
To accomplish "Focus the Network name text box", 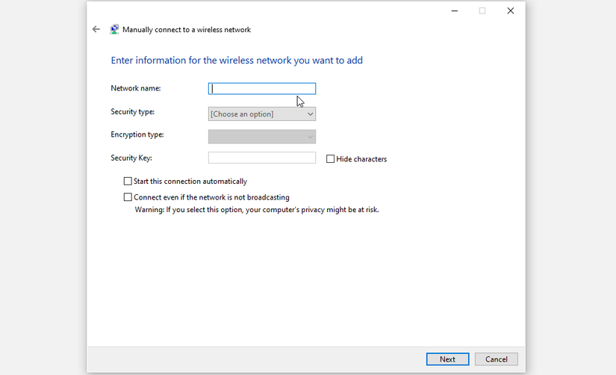I will pos(262,88).
